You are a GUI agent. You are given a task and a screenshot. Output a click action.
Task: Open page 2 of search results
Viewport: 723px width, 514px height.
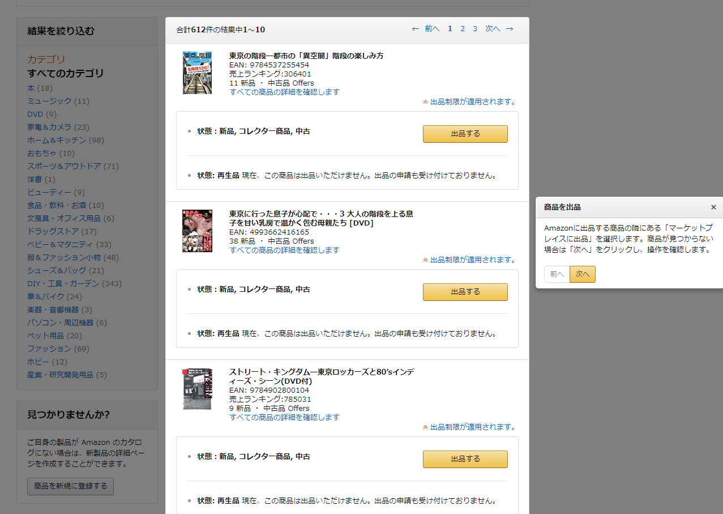pyautogui.click(x=462, y=28)
